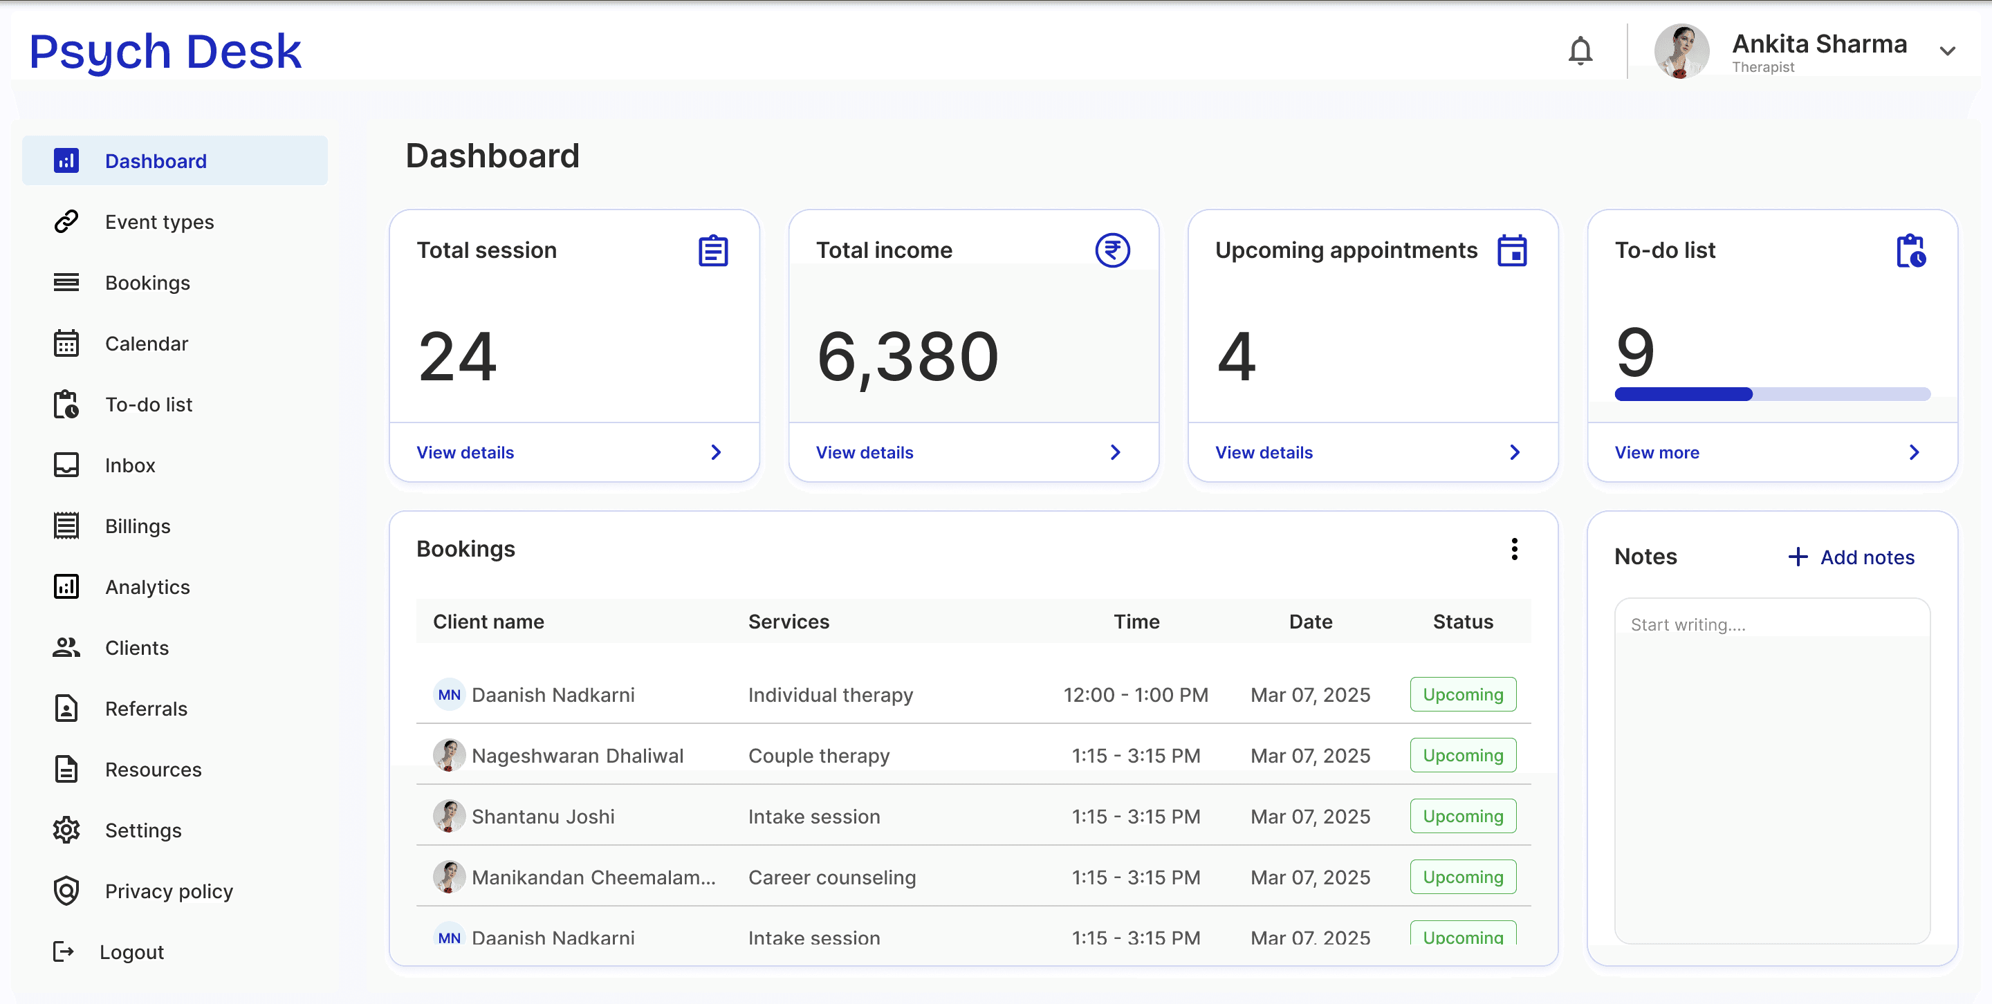Click the To-do list progress bar
This screenshot has height=1004, width=1992.
point(1772,394)
